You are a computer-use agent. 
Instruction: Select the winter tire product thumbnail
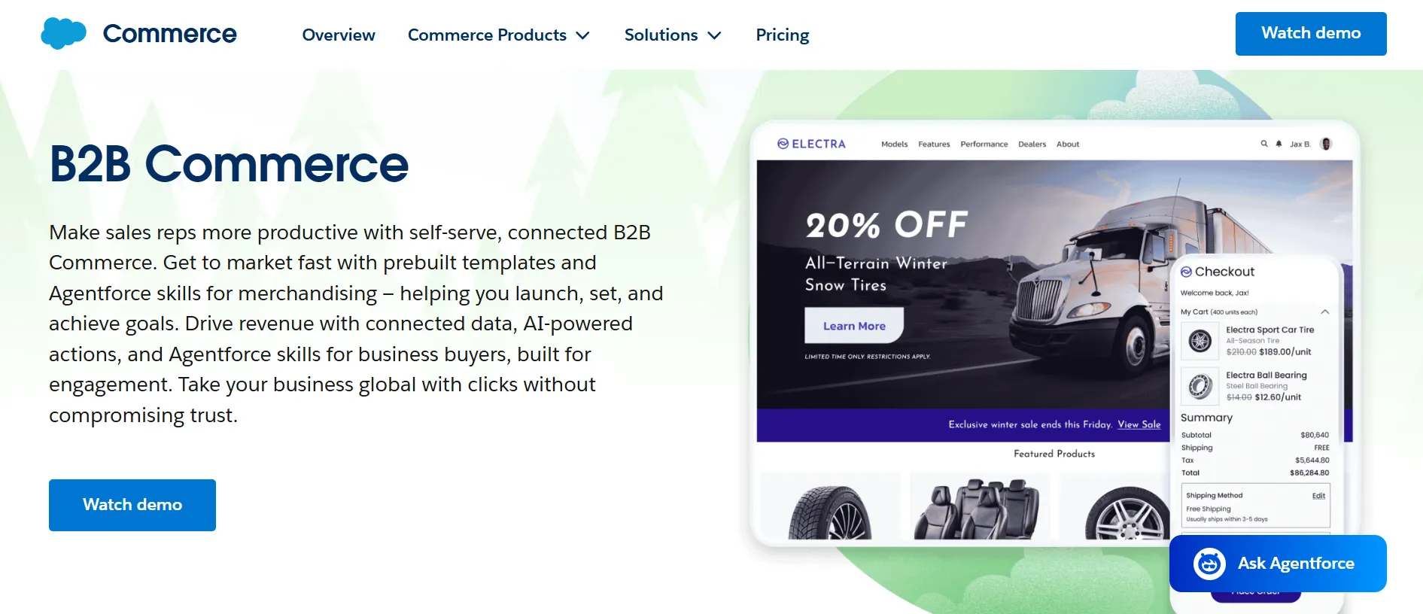829,508
